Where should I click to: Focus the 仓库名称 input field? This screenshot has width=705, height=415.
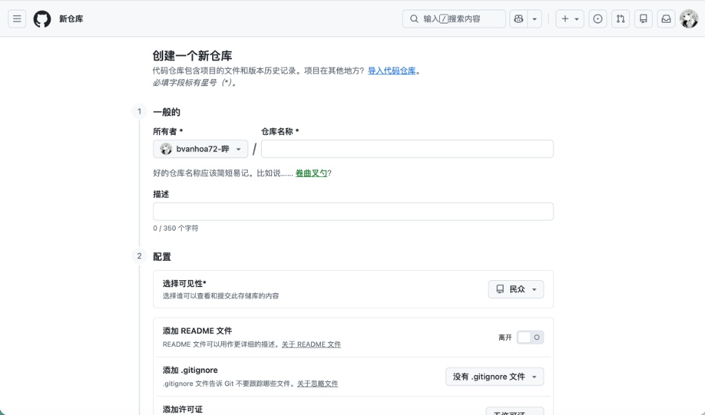407,149
